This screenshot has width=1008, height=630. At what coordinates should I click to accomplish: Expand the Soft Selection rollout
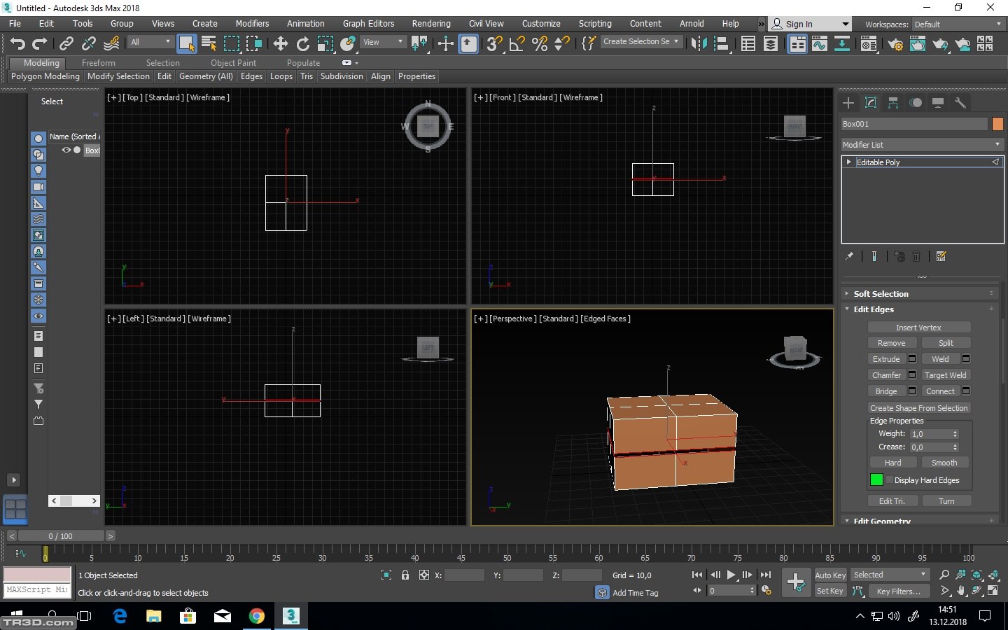881,294
